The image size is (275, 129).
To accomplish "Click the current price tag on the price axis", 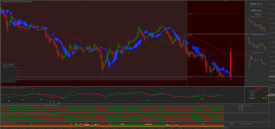I will pos(272,76).
